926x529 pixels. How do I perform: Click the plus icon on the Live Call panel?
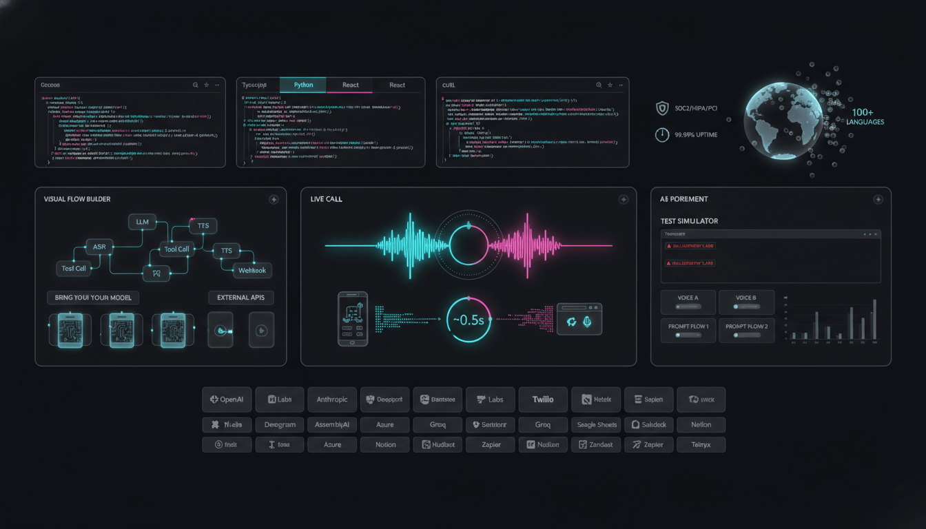pos(624,200)
